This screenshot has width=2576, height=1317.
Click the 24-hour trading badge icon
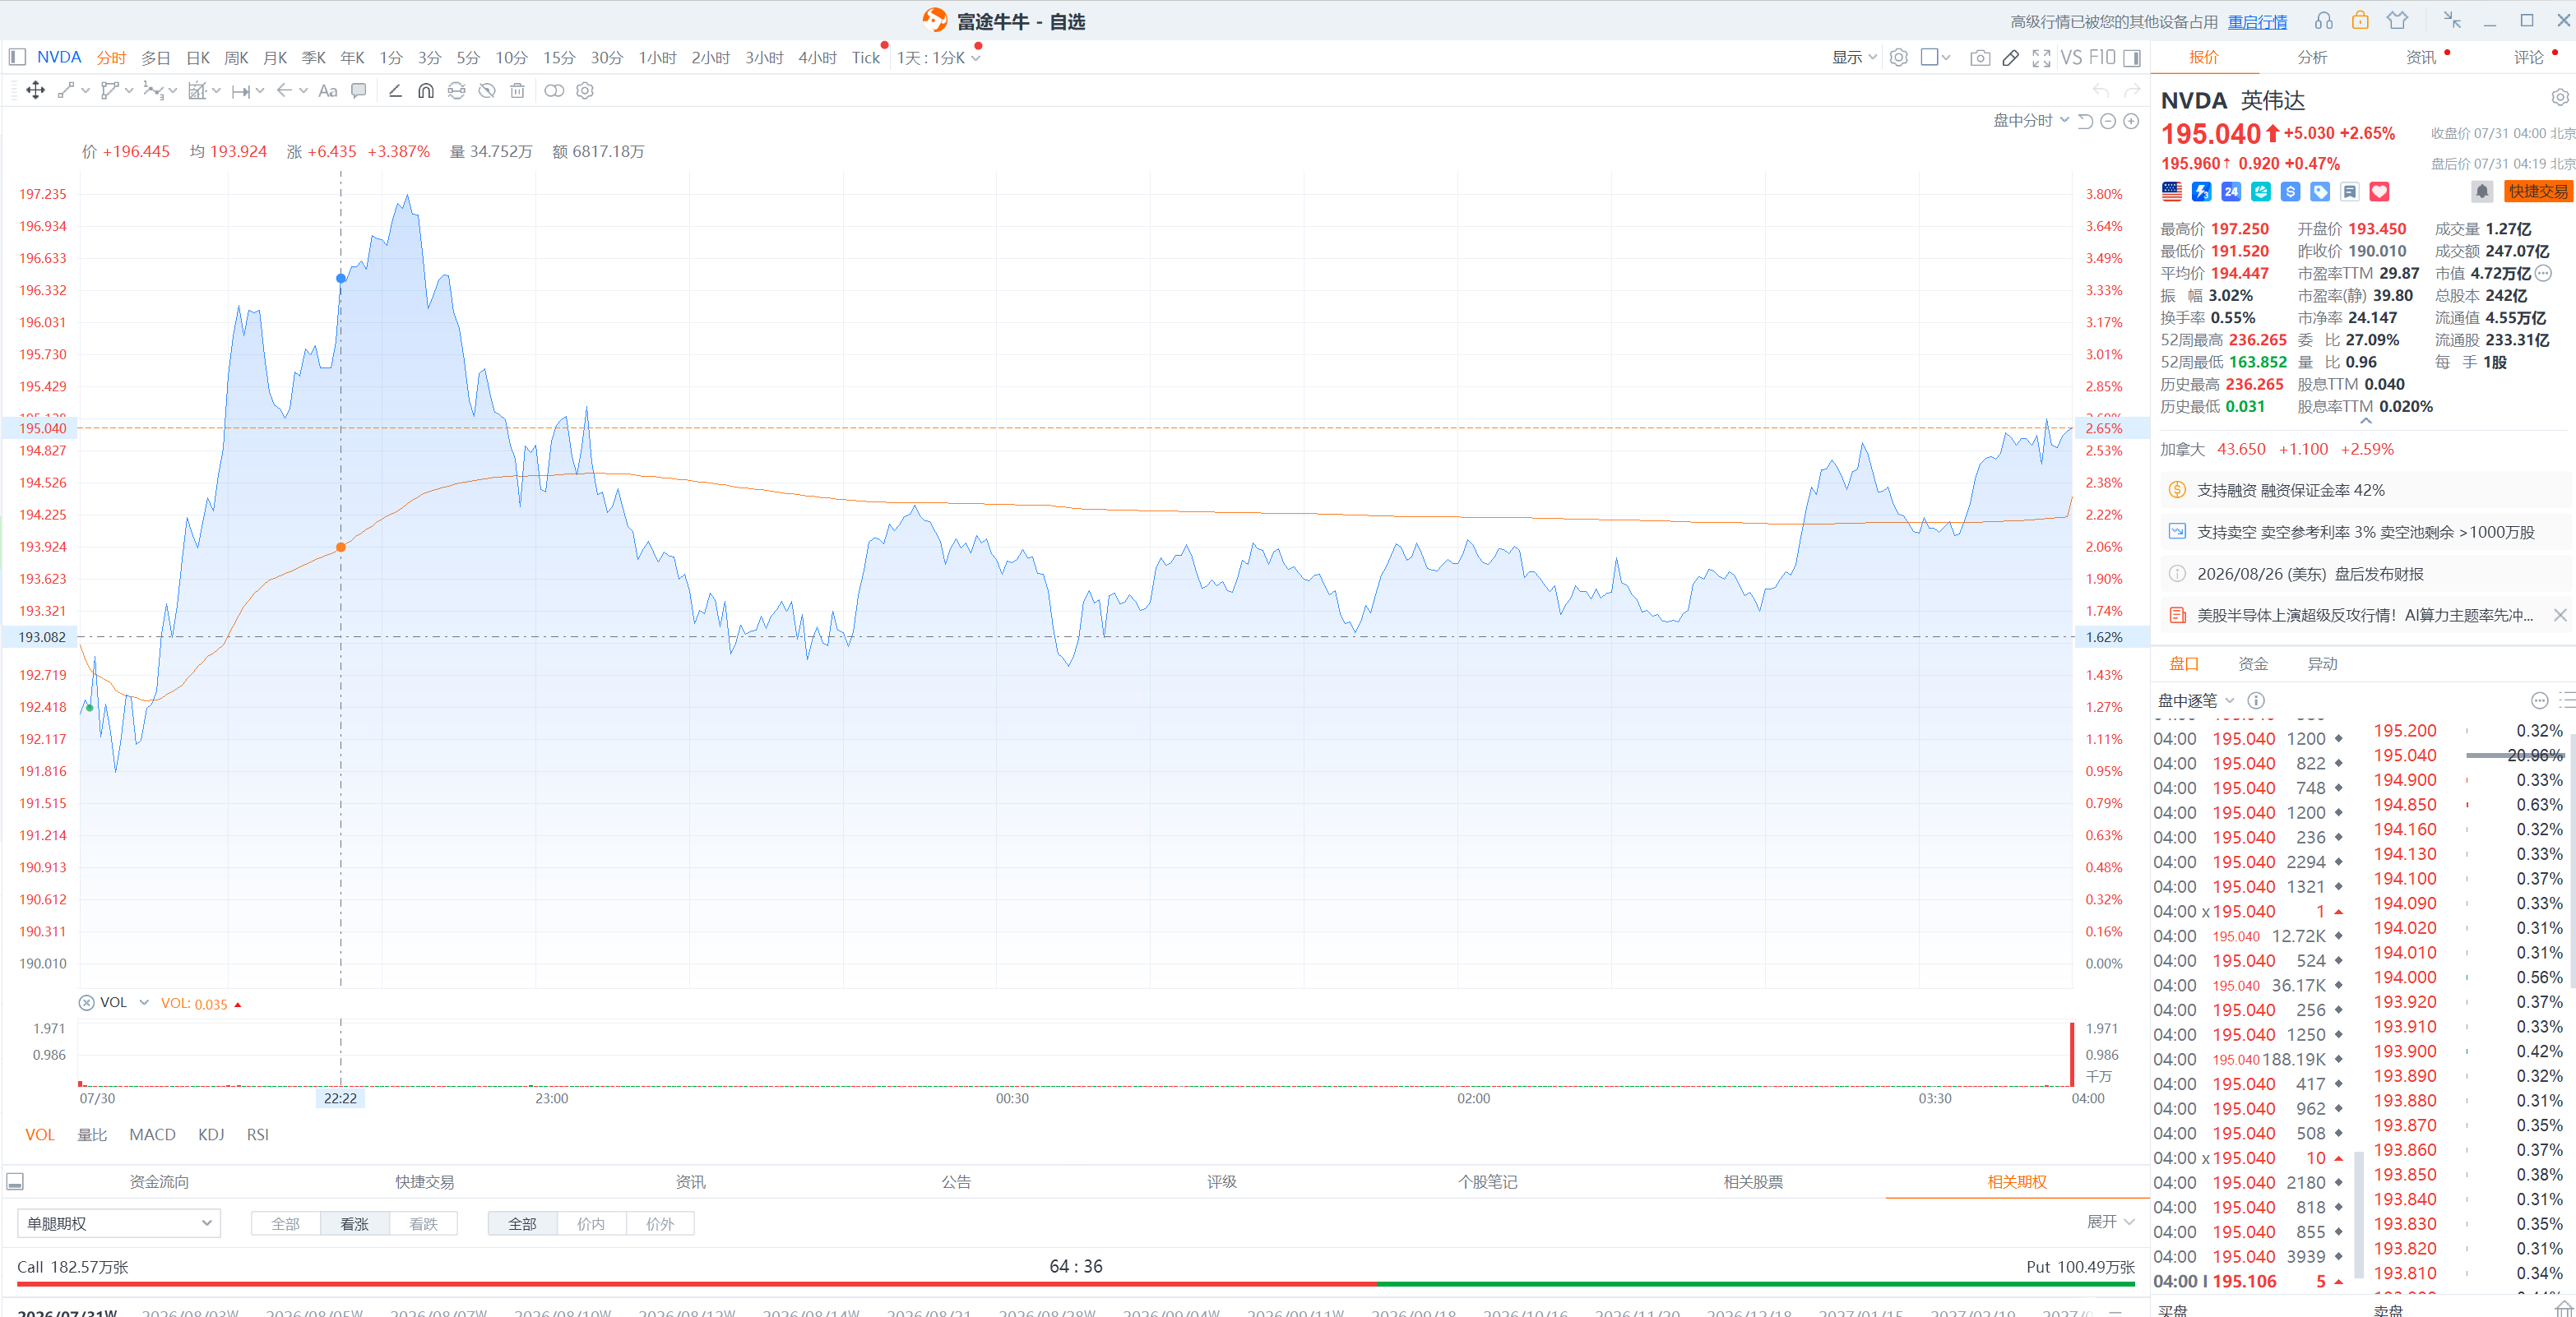(2231, 191)
